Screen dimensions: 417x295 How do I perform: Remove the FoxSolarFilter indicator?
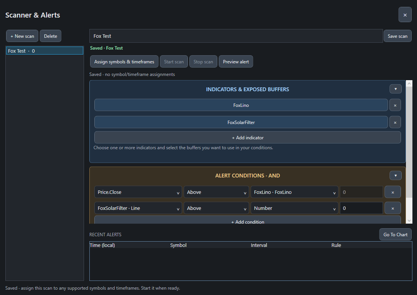395,123
